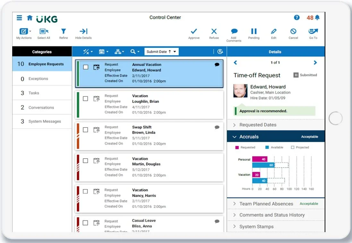352x243 pixels.
Task: Click the Projected dashed legend swatch
Action: 293,147
